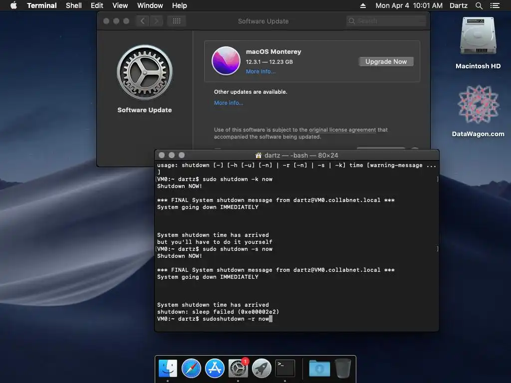
Task: Close the Terminal window
Action: 161,155
